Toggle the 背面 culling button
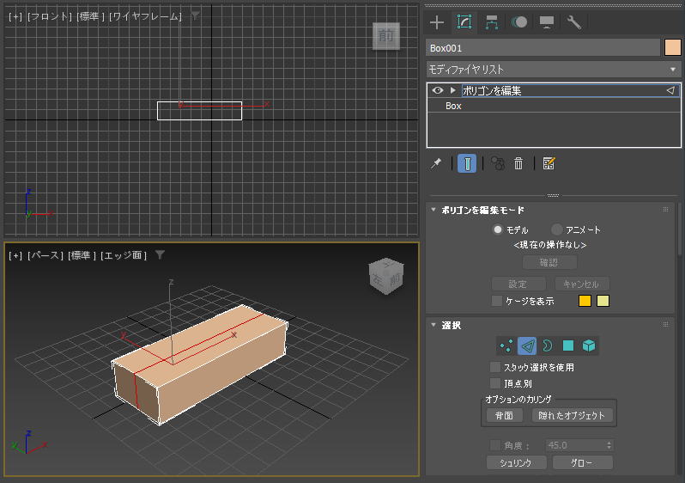Viewport: 685px width, 483px height. click(x=505, y=415)
